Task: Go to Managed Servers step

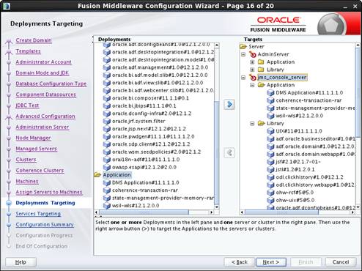Action: (x=37, y=149)
